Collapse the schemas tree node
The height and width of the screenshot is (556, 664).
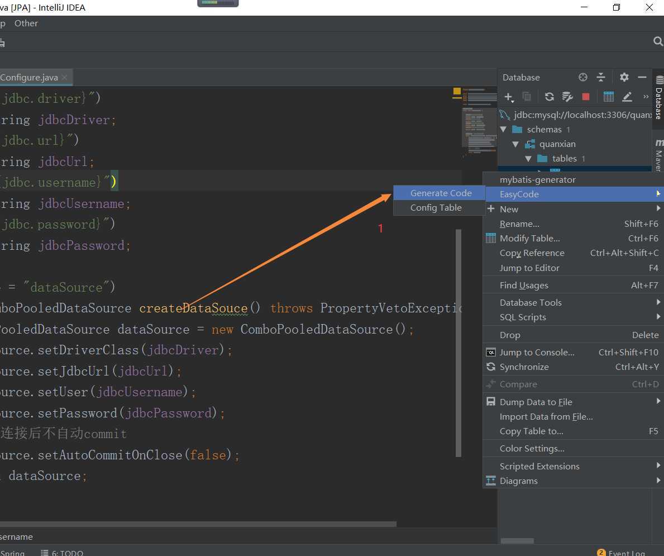point(504,129)
